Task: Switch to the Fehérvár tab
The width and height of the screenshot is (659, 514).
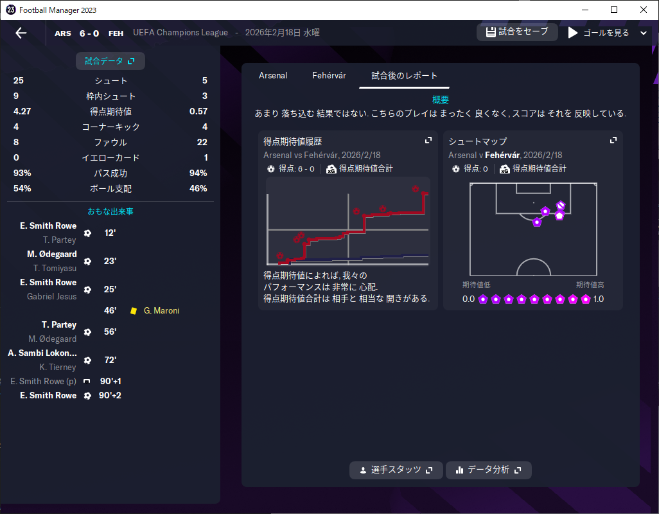Action: 329,76
